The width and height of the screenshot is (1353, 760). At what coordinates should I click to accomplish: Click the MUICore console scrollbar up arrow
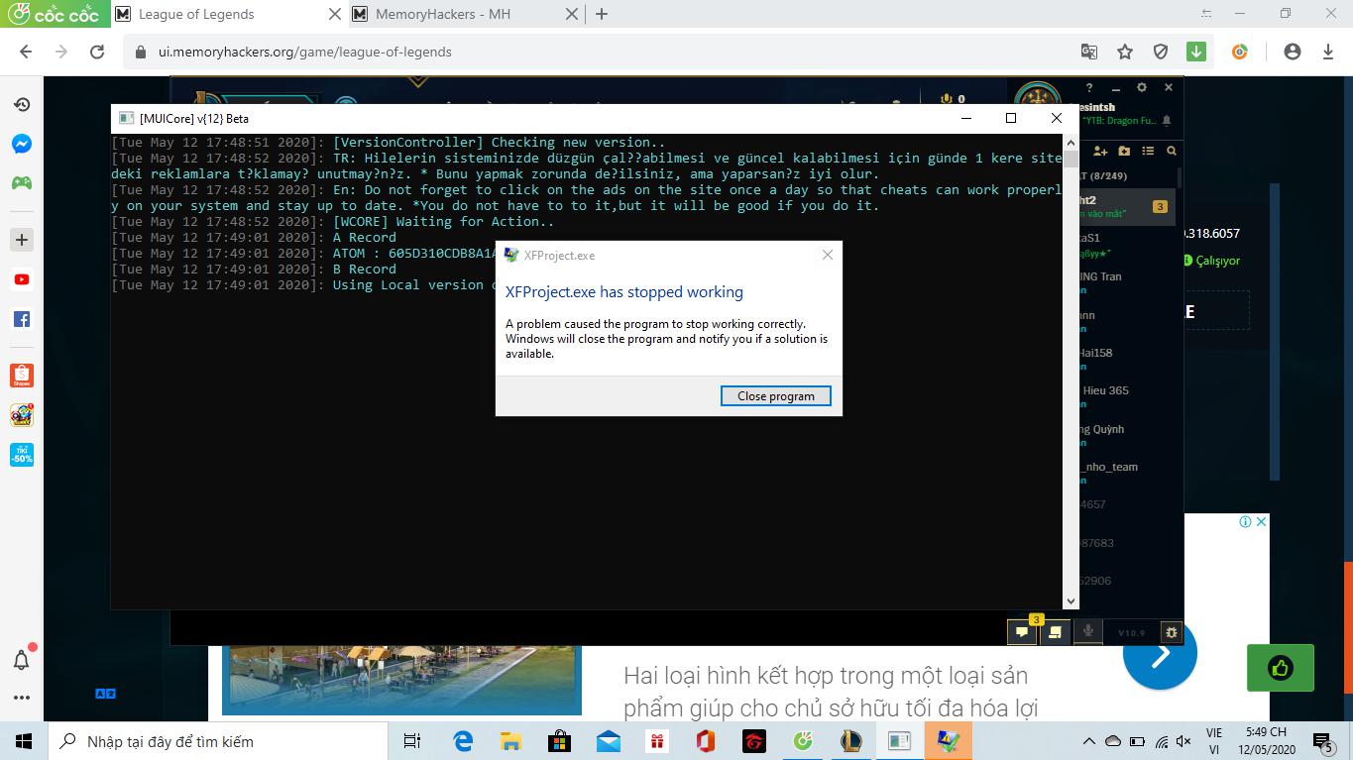pos(1071,143)
